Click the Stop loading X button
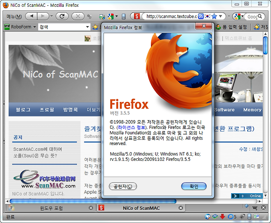271x223 pixels. [x=78, y=16]
